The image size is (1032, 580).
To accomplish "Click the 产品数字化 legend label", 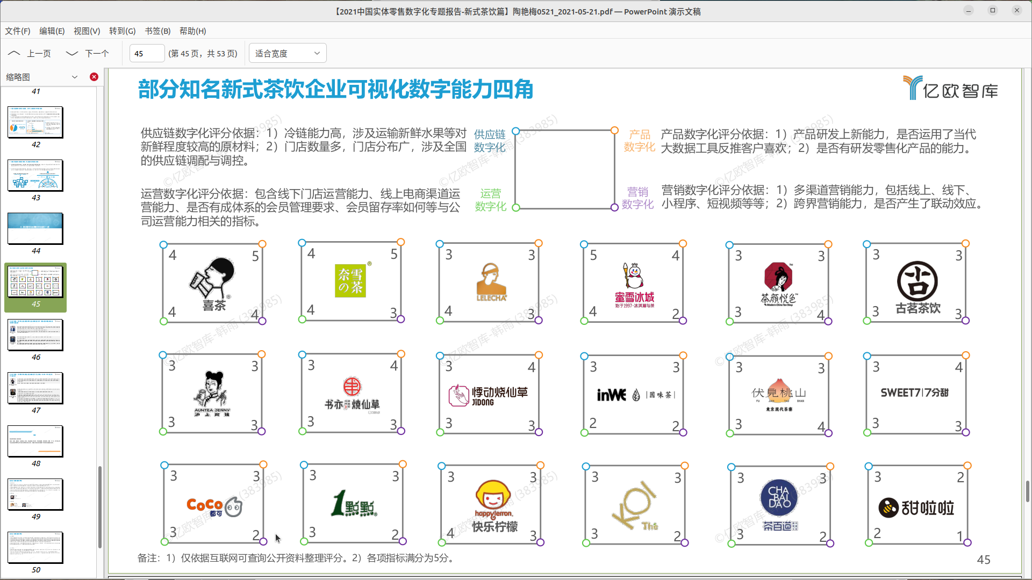I will coord(640,141).
